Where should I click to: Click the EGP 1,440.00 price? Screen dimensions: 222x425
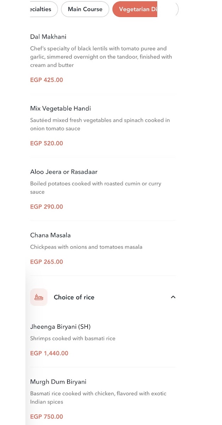tap(49, 353)
